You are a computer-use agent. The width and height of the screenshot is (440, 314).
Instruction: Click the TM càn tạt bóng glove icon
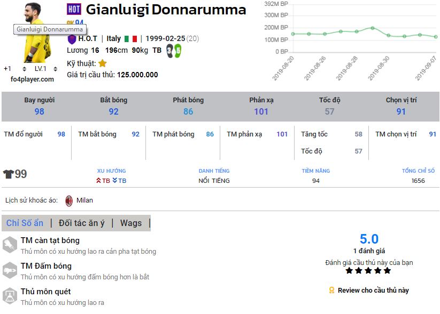click(10, 245)
